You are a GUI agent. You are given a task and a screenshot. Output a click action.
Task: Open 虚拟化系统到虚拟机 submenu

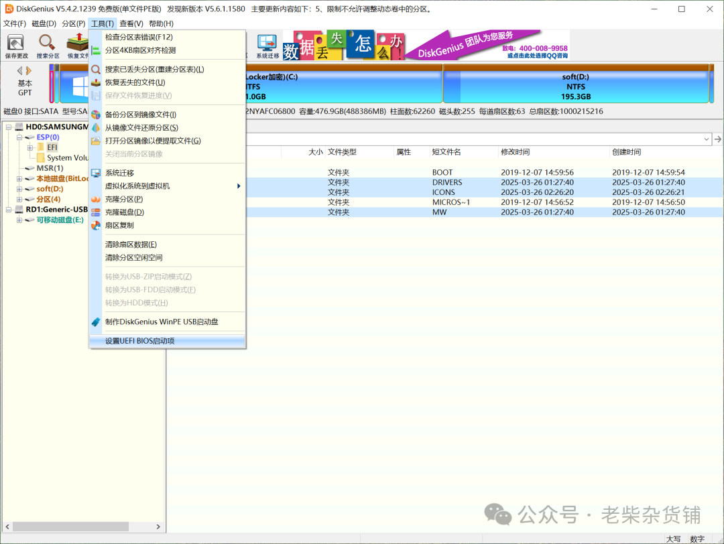point(167,186)
